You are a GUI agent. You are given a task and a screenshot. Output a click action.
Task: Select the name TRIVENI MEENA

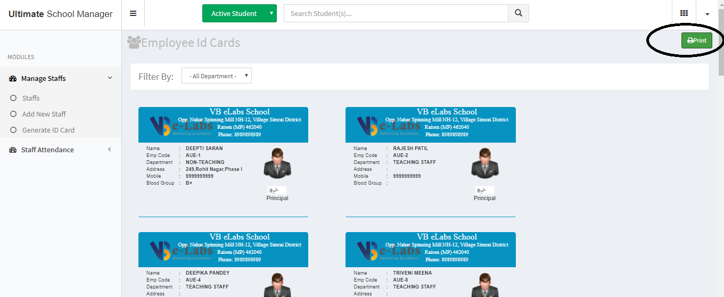(413, 273)
